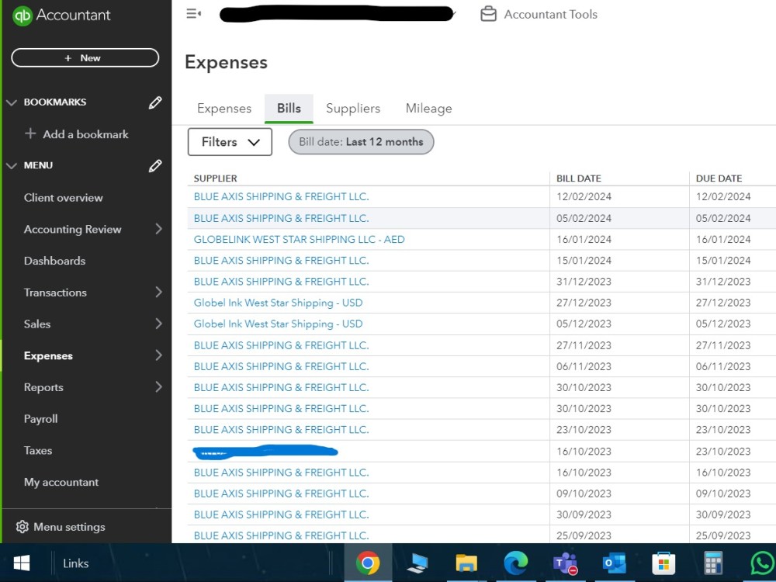The width and height of the screenshot is (776, 582).
Task: Open the Blue Axis bill dated 09/10/2023
Action: [281, 494]
